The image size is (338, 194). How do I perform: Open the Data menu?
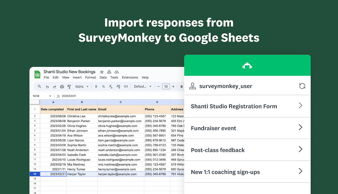pos(103,77)
